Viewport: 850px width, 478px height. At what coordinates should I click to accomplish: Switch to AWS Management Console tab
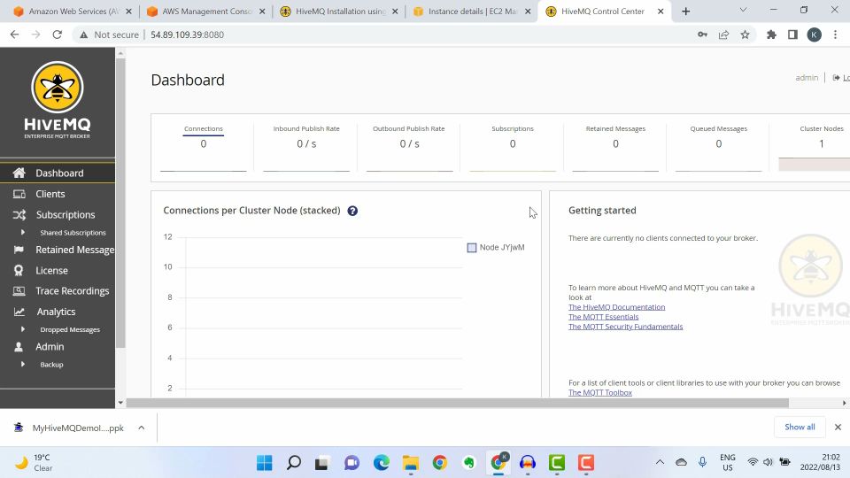pyautogui.click(x=206, y=12)
